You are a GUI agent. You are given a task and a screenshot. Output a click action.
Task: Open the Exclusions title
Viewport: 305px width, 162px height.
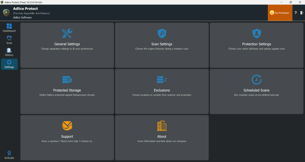(x=162, y=90)
